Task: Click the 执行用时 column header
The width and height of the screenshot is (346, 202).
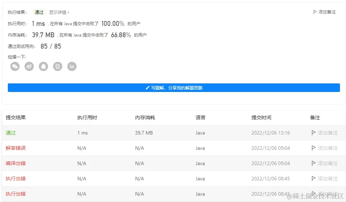Action: click(87, 118)
